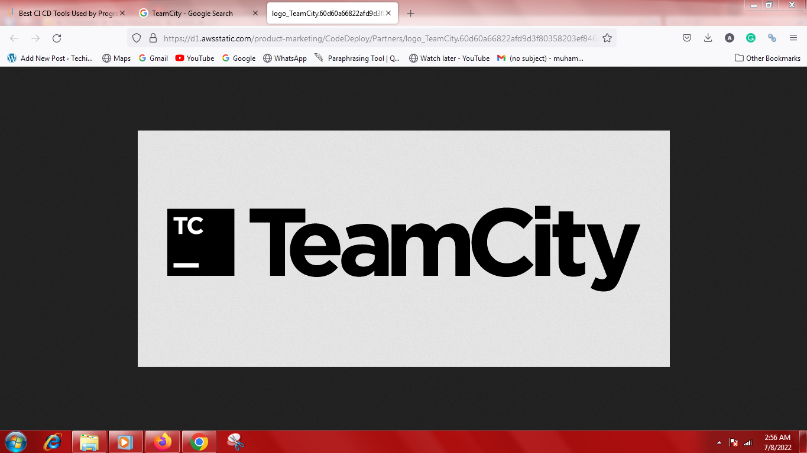Open the Maps bookmark
The width and height of the screenshot is (807, 453).
[x=116, y=58]
